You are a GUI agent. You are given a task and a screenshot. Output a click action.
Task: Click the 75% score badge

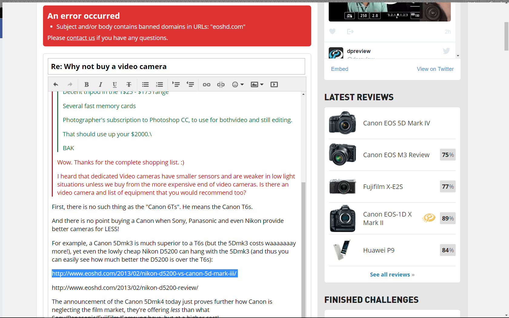[448, 155]
